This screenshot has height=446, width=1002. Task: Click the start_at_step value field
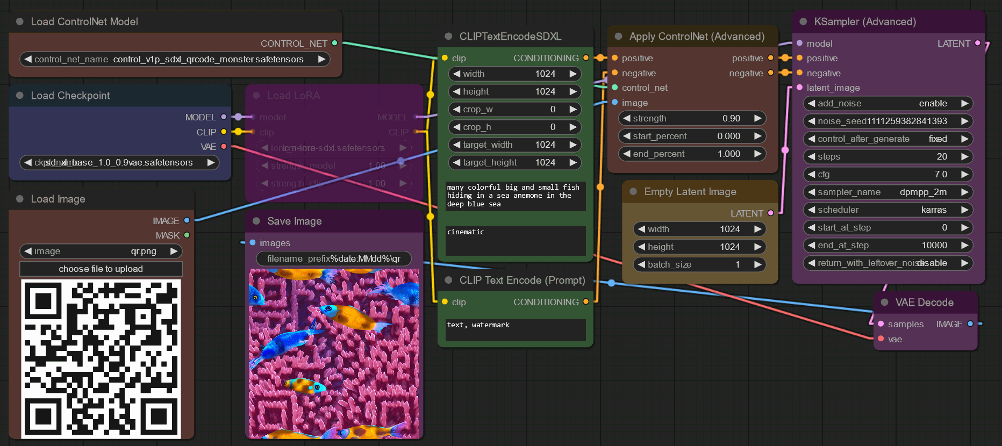pos(888,227)
